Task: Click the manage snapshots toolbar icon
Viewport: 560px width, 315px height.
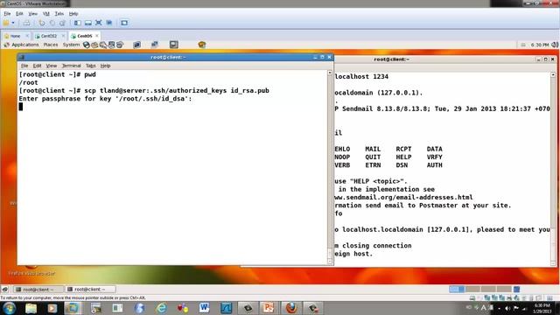Action: coord(62,23)
